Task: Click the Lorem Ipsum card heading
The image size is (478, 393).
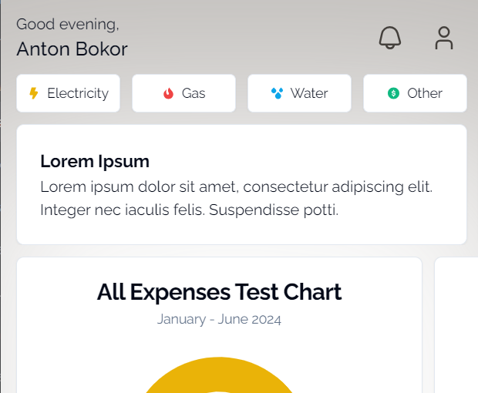Action: click(95, 161)
